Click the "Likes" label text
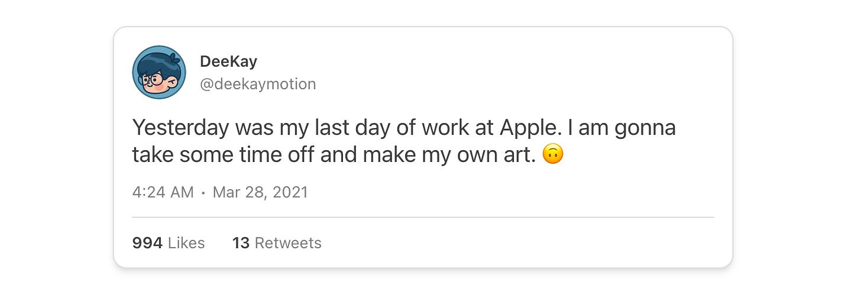The height and width of the screenshot is (289, 861). click(186, 243)
